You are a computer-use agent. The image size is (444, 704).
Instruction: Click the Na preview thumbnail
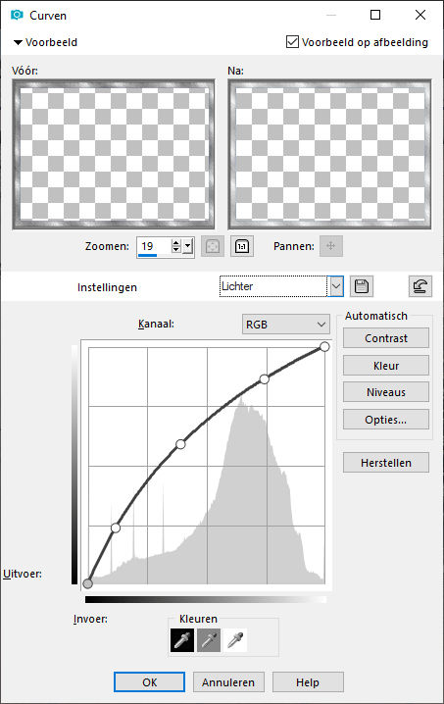click(329, 155)
